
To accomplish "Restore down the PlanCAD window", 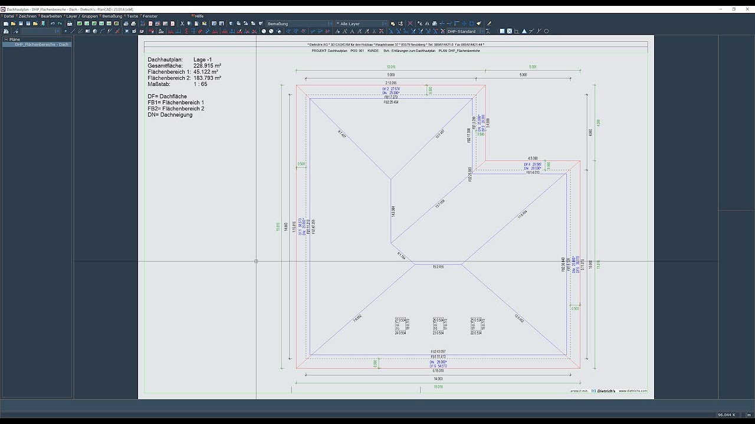I will coord(734,9).
